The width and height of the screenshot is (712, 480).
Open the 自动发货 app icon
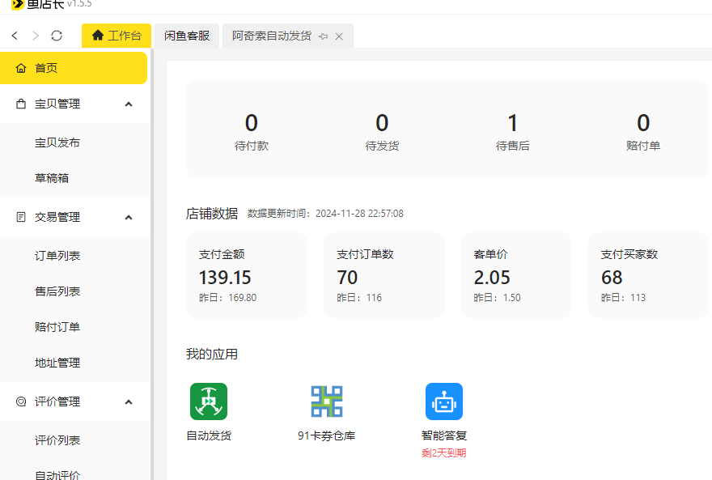[x=208, y=401]
